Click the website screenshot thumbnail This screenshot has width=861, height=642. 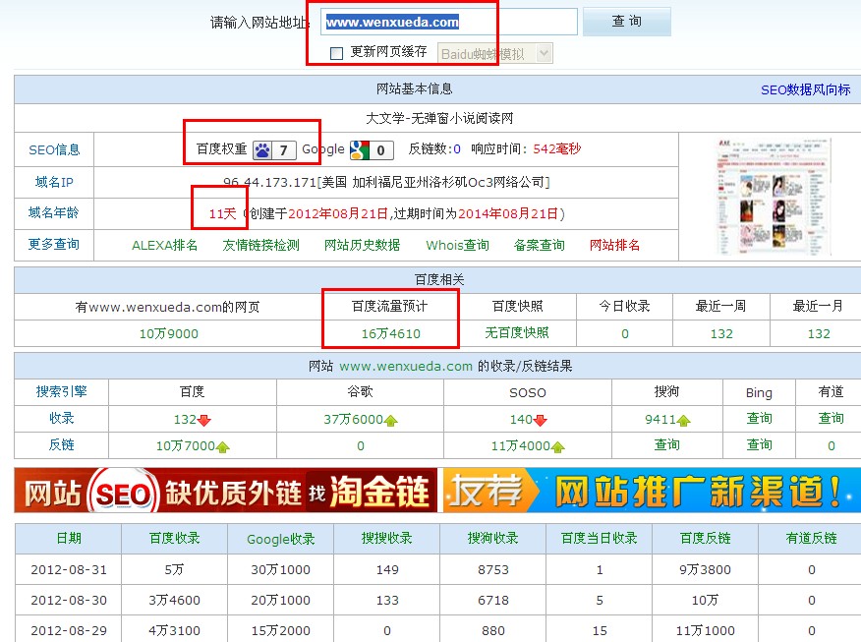(774, 197)
